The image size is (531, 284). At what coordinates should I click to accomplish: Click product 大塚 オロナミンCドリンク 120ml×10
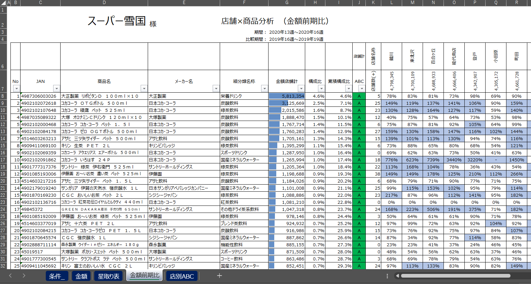tap(104, 117)
